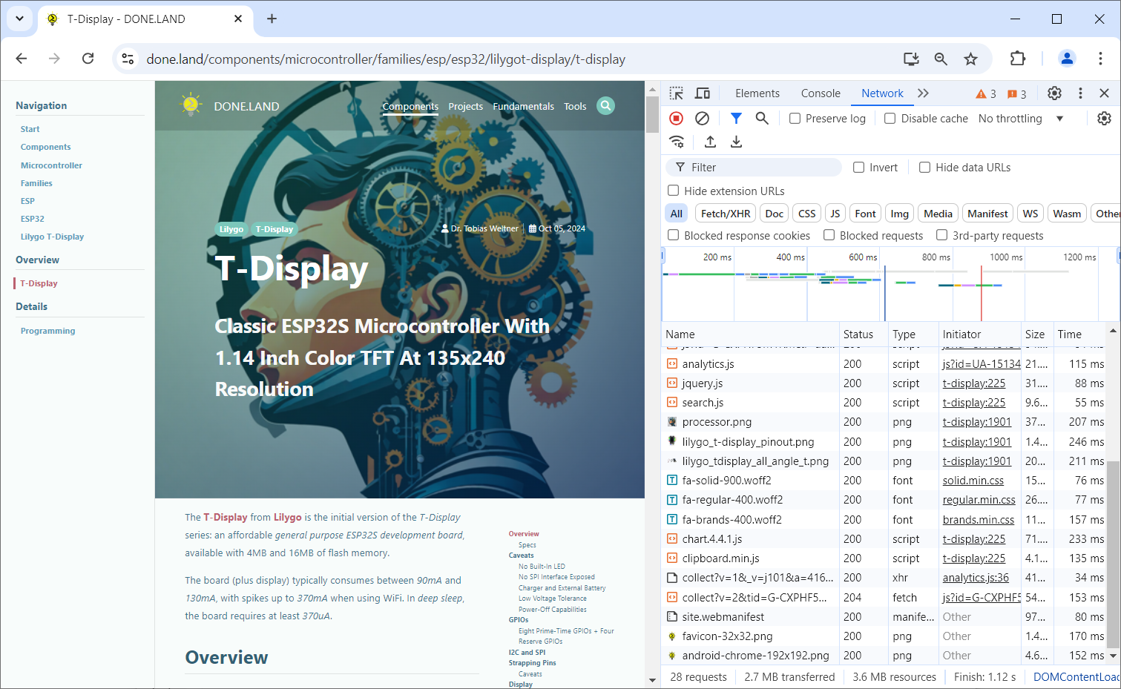Click the Lilygo tag badge
This screenshot has width=1121, height=689.
[x=231, y=229]
